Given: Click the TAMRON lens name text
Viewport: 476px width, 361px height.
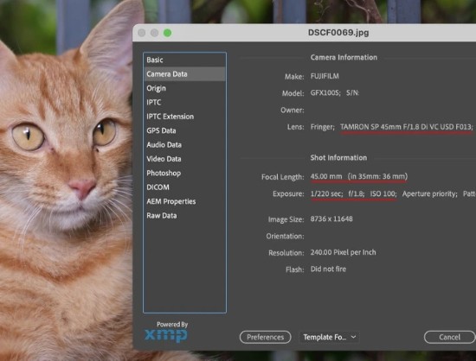Looking at the screenshot, I should click(406, 127).
